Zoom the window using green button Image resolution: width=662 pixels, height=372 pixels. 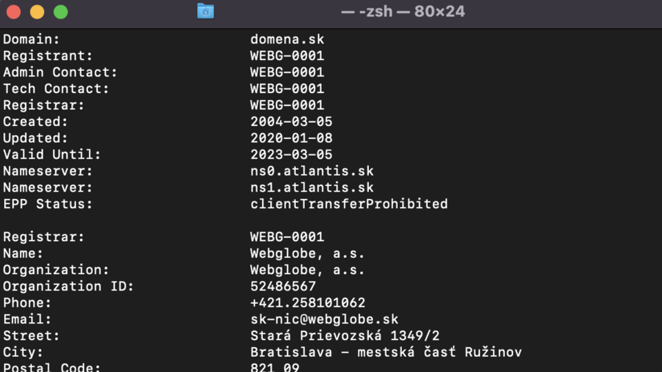[x=61, y=12]
